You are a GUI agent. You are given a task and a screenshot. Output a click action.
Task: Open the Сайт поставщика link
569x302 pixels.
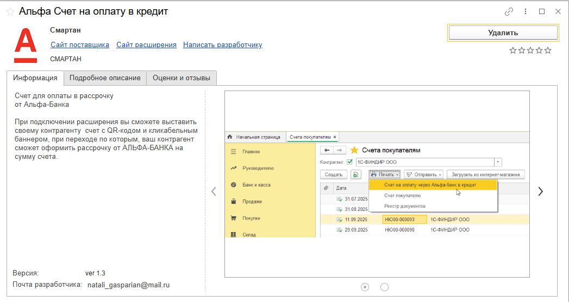tap(80, 45)
